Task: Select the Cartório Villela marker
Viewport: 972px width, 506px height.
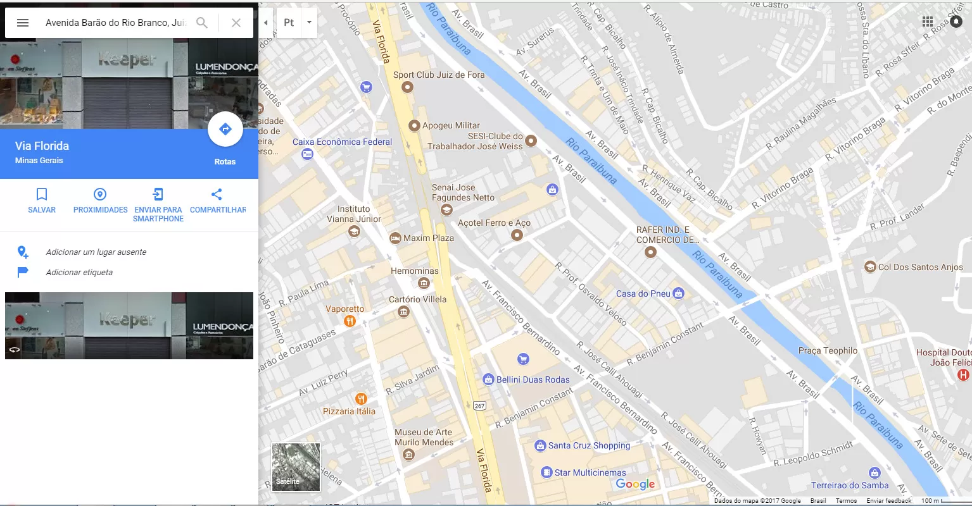Action: (403, 312)
